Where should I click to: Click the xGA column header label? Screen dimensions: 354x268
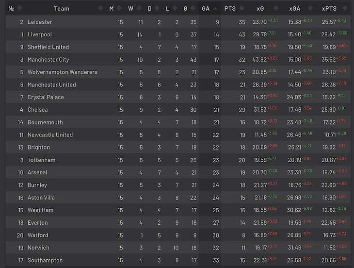(295, 9)
